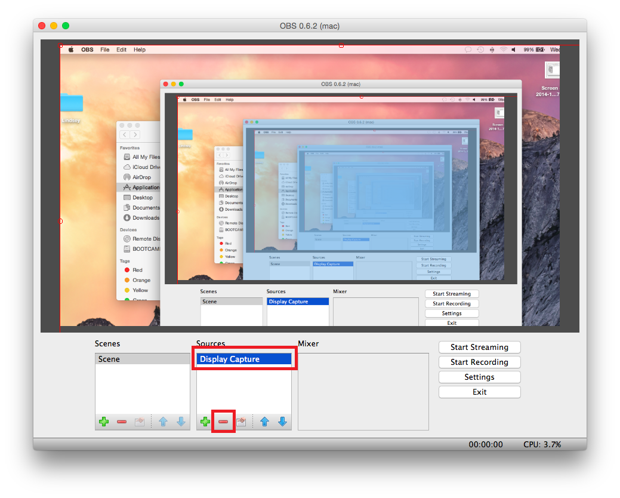Click the Apple logo in the outer preview menu bar
The width and height of the screenshot is (620, 498).
(71, 50)
